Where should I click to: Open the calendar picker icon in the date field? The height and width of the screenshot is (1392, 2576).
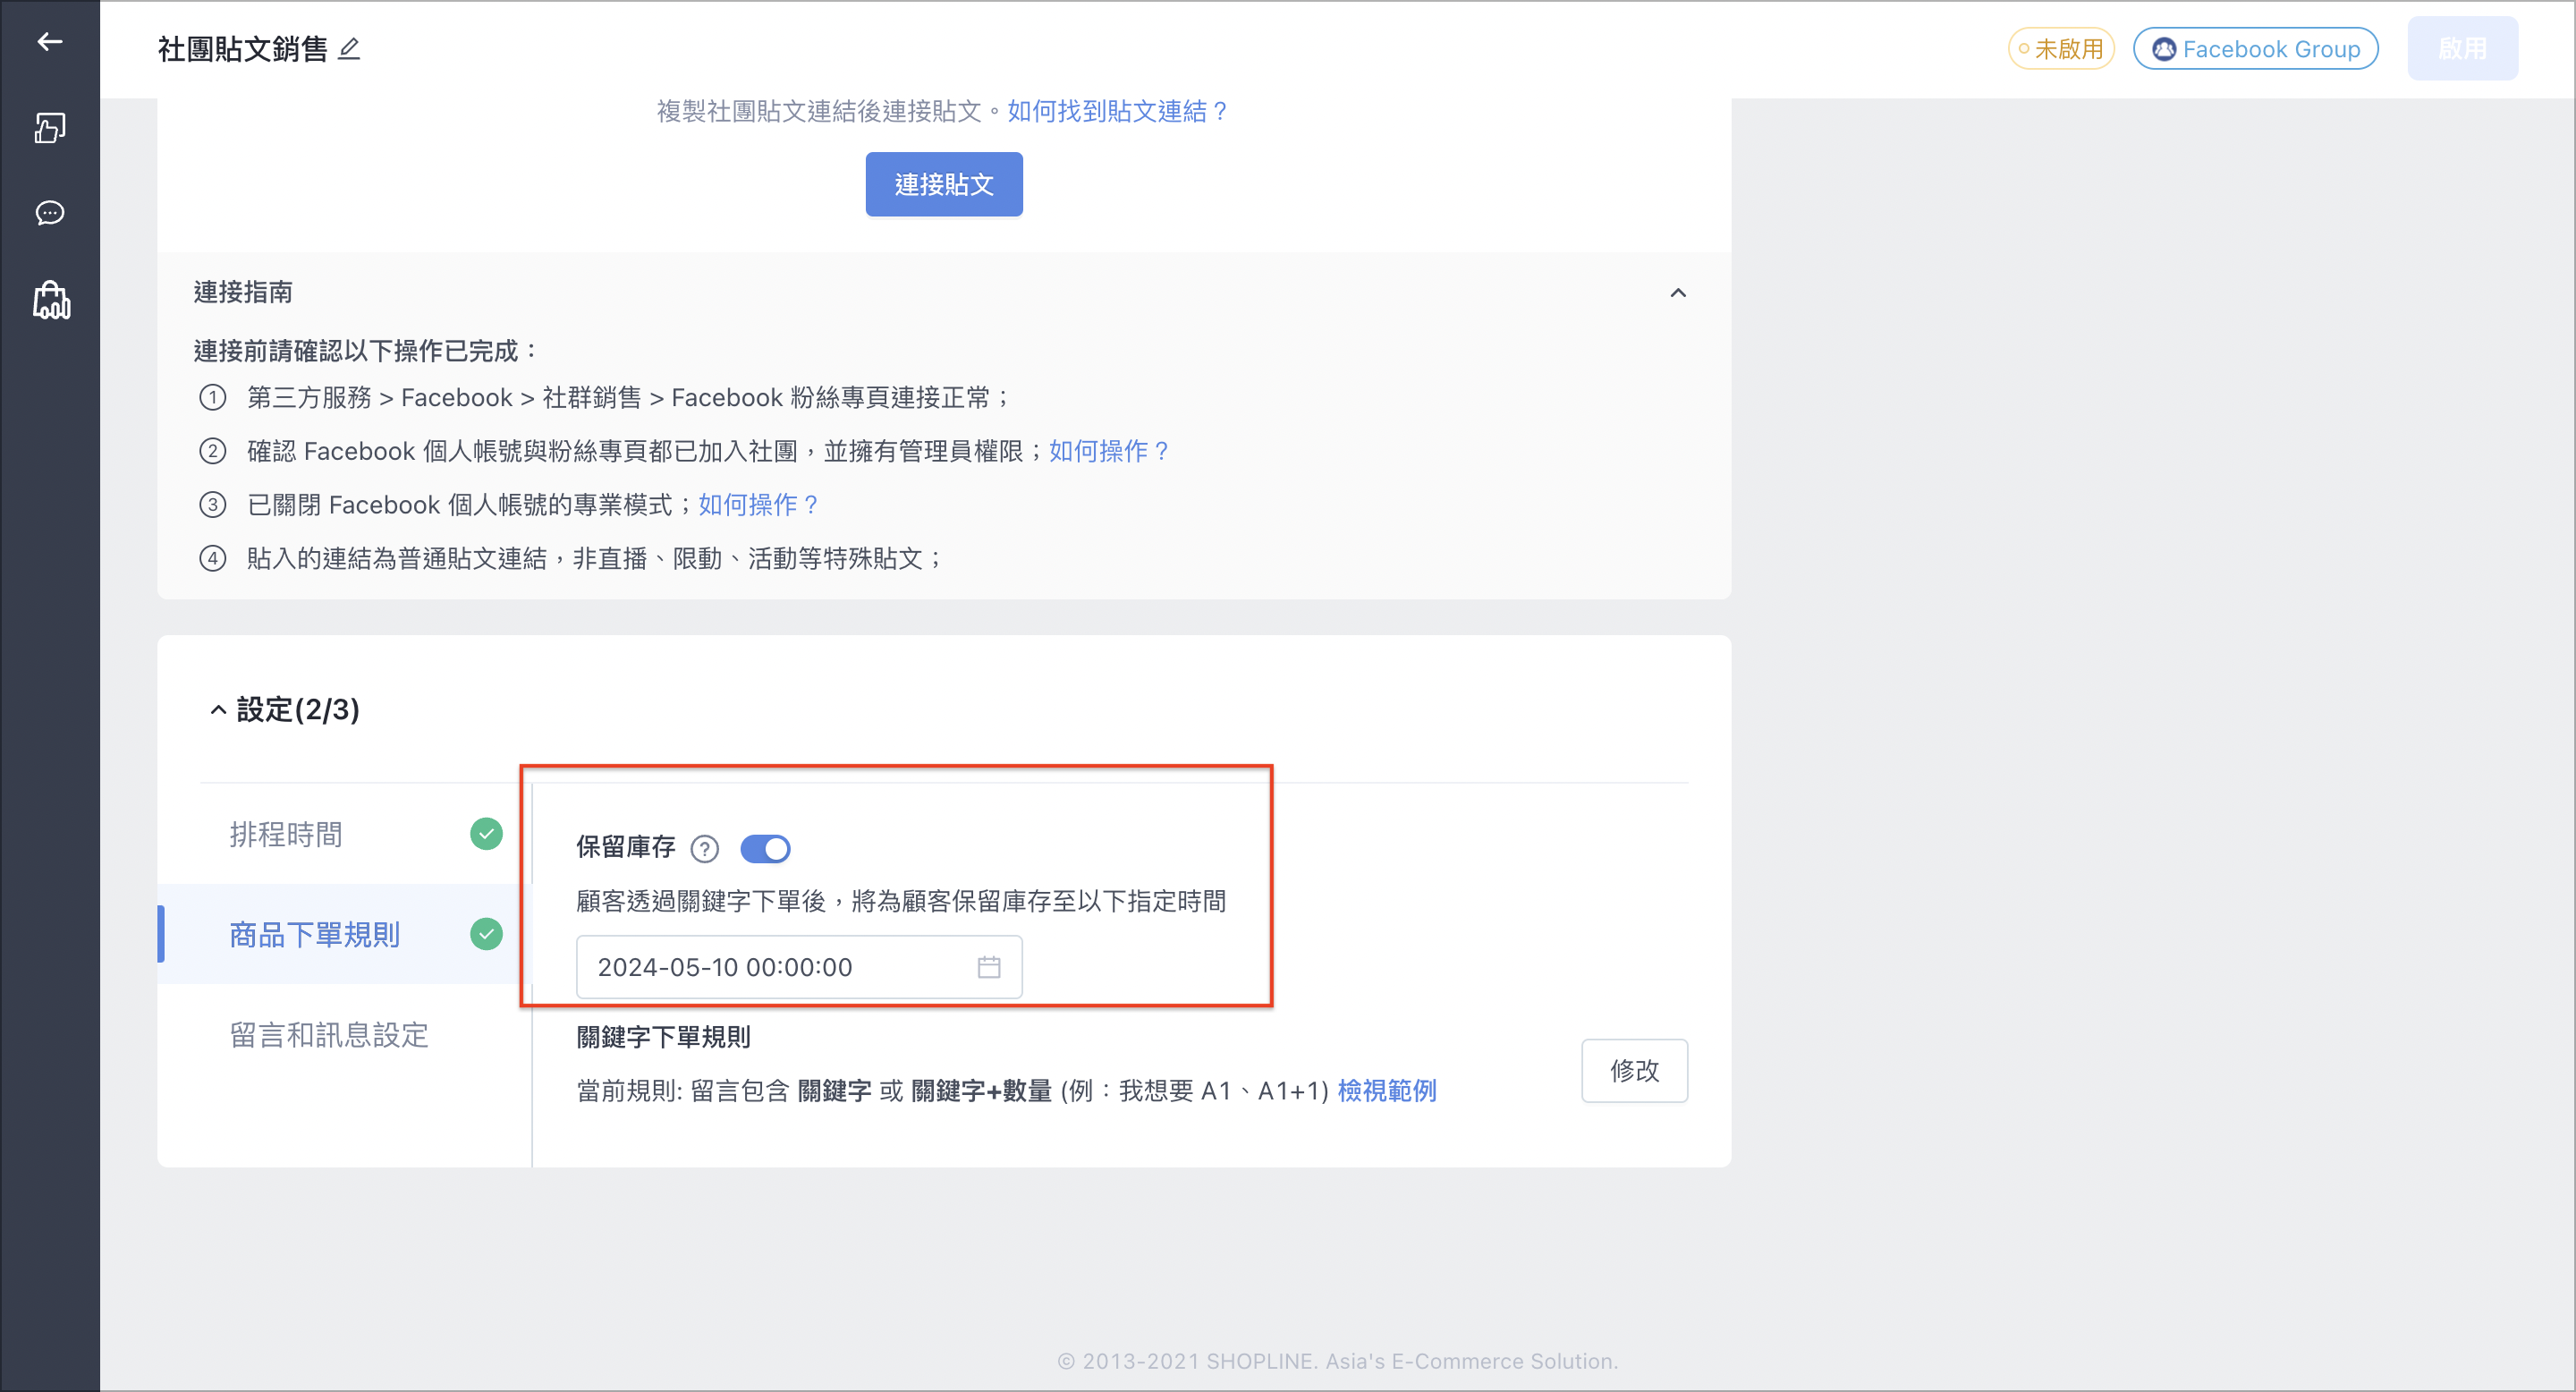click(x=989, y=967)
